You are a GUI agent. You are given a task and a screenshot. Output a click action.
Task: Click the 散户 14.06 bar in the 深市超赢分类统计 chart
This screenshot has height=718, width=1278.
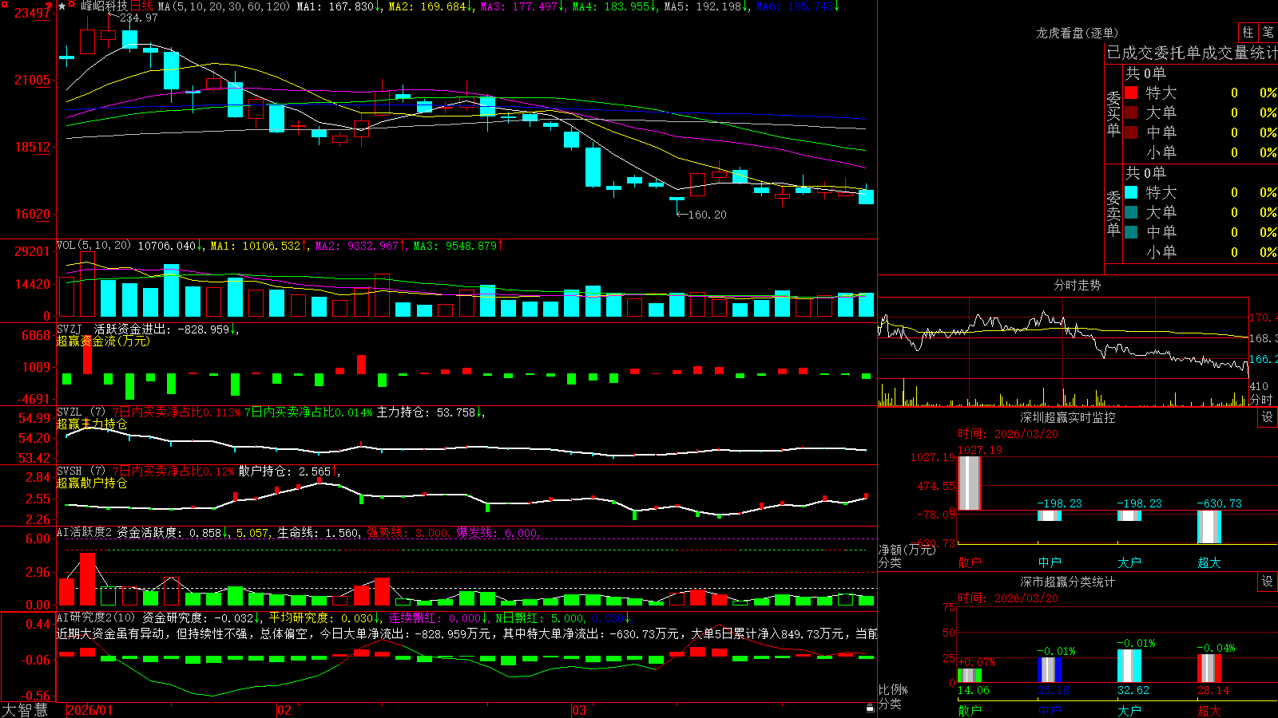tap(970, 675)
